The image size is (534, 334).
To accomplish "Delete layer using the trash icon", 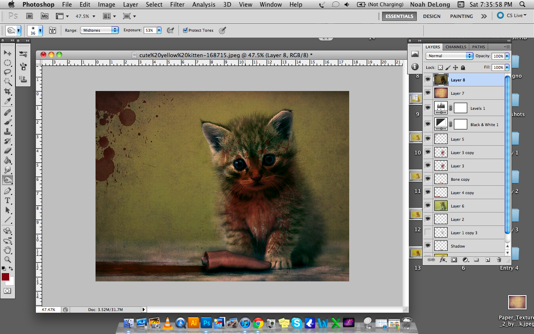I will click(499, 260).
